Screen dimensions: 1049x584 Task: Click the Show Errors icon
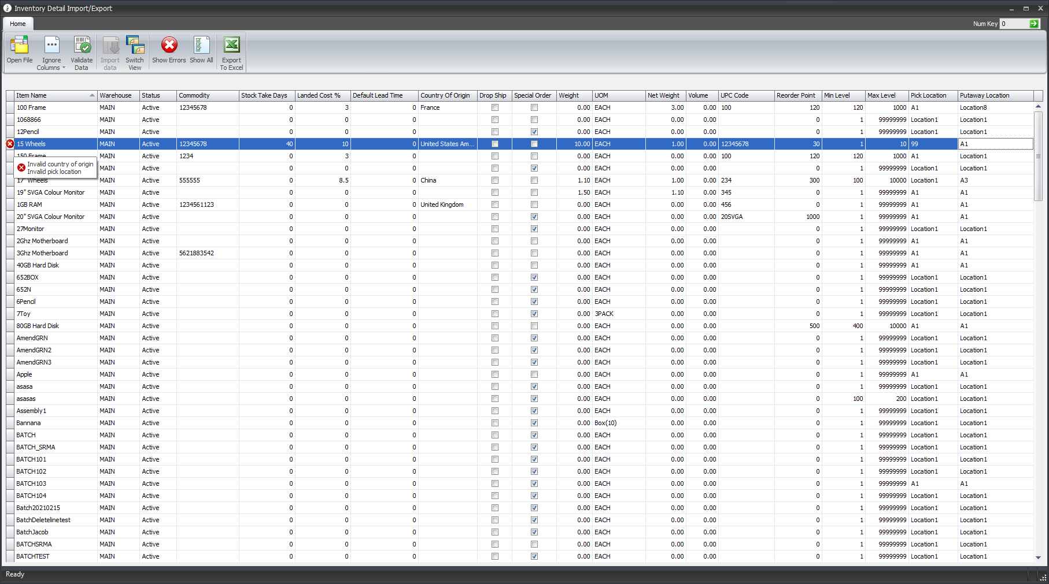169,46
